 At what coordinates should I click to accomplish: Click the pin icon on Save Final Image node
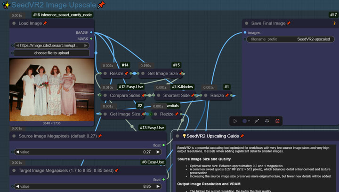(x=289, y=23)
